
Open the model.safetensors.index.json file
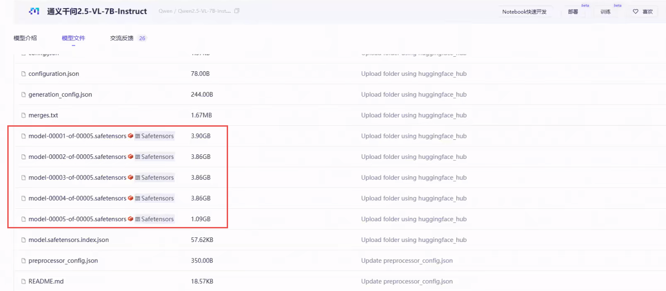(69, 240)
